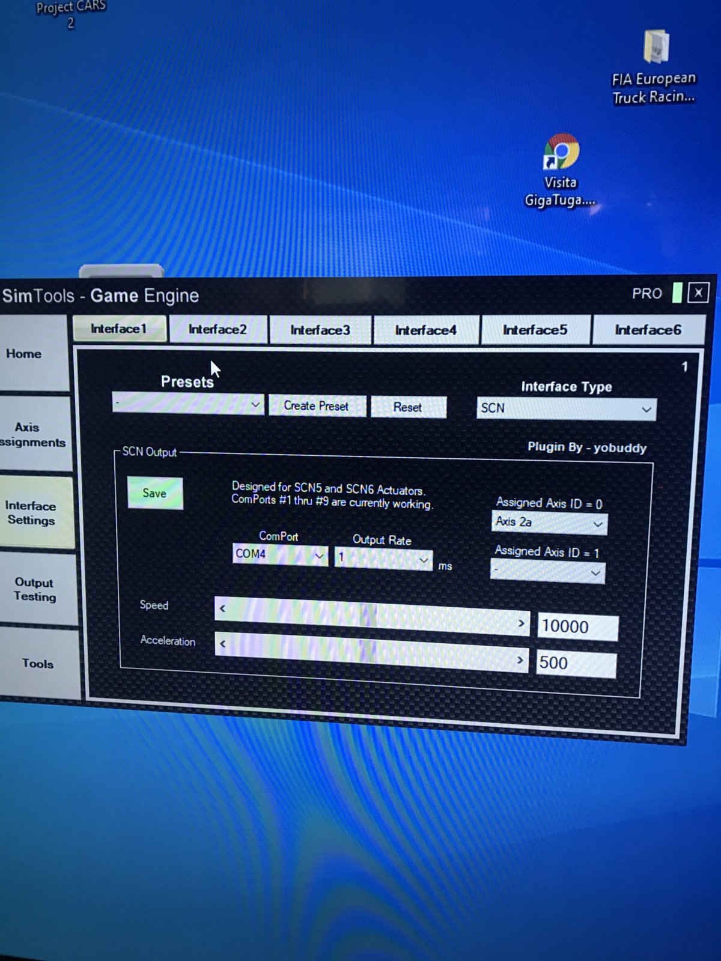Open the Interface Settings section
This screenshot has width=721, height=961.
click(36, 512)
